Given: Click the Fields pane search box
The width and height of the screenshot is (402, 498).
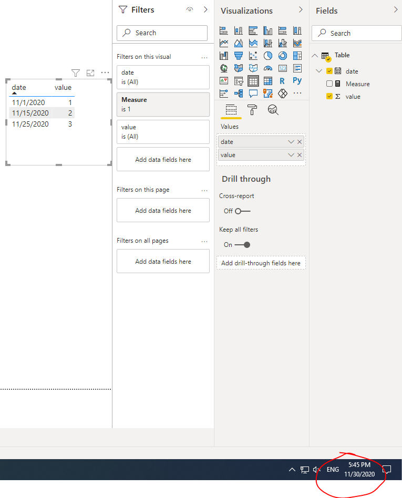Looking at the screenshot, I should pos(357,33).
